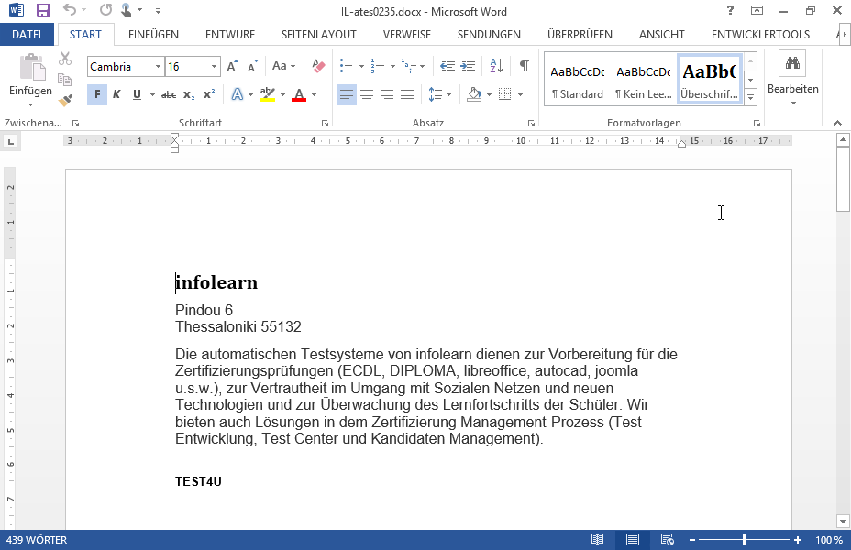Click the zoom in plus button

[x=797, y=540]
